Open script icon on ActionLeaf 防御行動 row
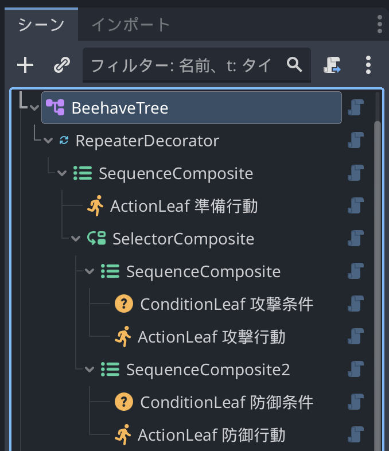Screen dimensions: 389x451 click(x=356, y=435)
